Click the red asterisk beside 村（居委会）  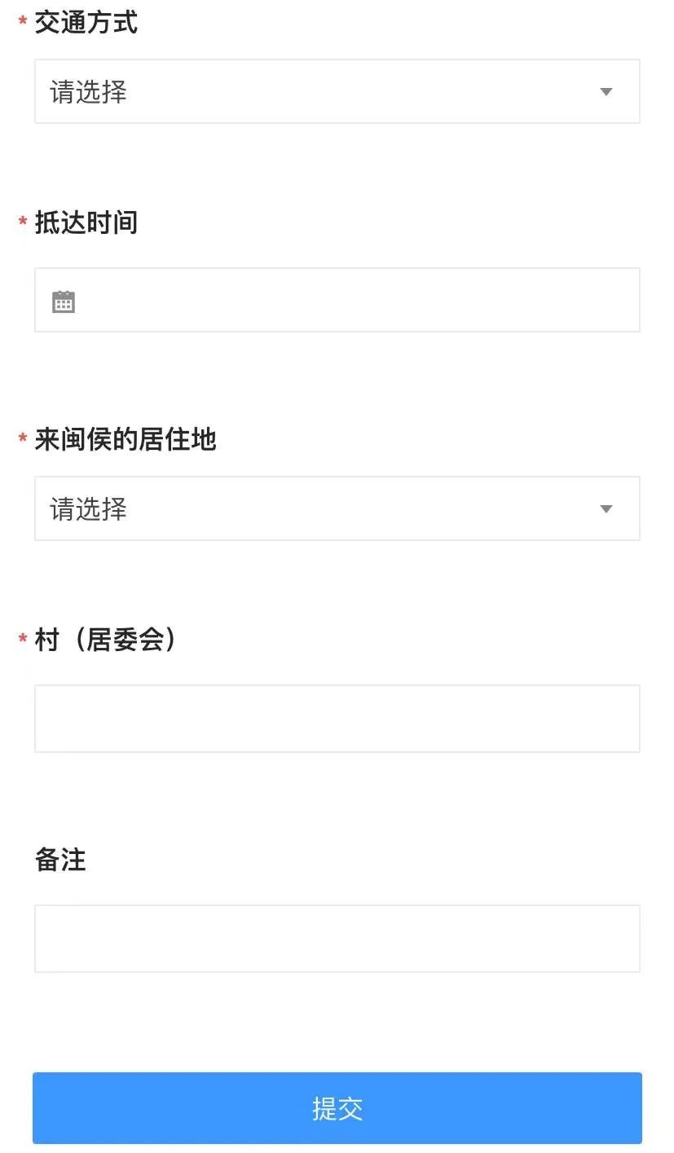pos(23,640)
